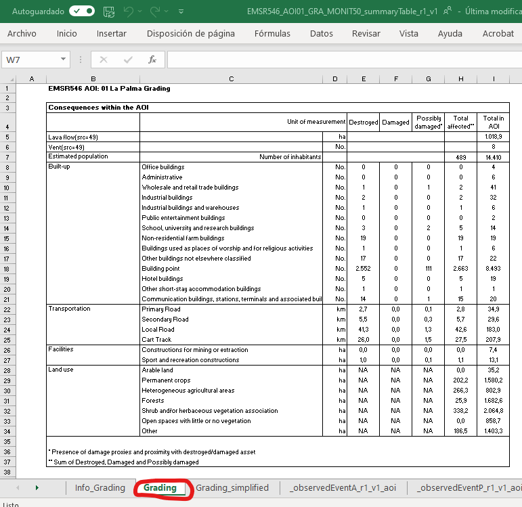The height and width of the screenshot is (507, 522).
Task: Open the Ayuda ribbon tab
Action: pyautogui.click(x=450, y=34)
